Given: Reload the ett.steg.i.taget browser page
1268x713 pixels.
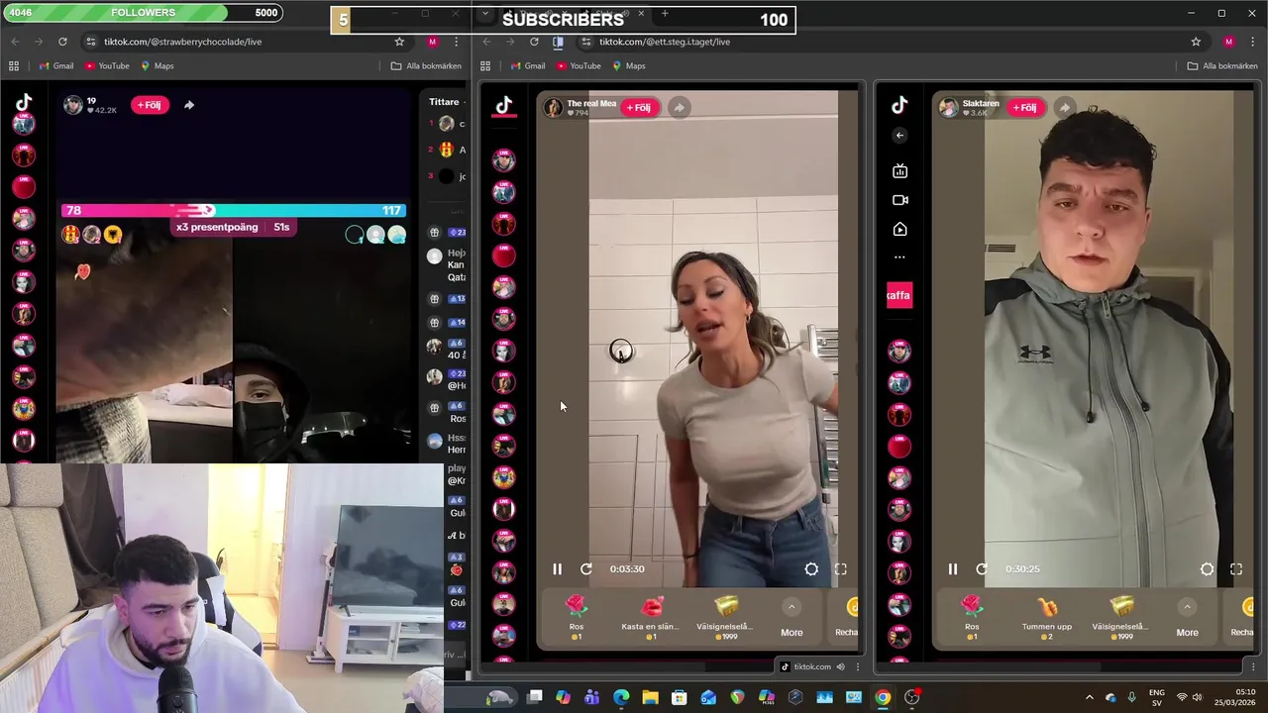Looking at the screenshot, I should pyautogui.click(x=534, y=42).
